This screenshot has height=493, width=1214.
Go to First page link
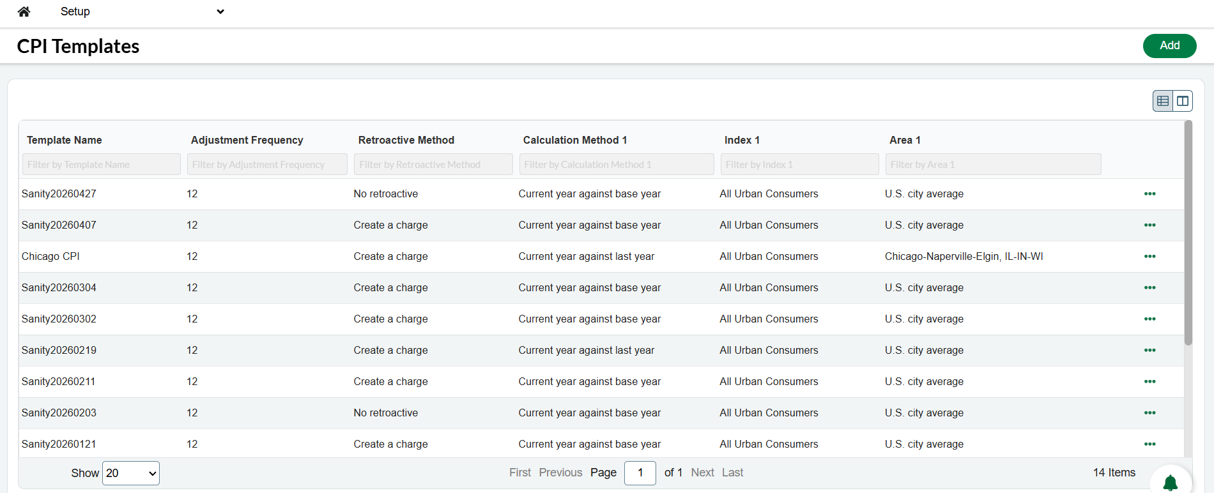pyautogui.click(x=520, y=473)
